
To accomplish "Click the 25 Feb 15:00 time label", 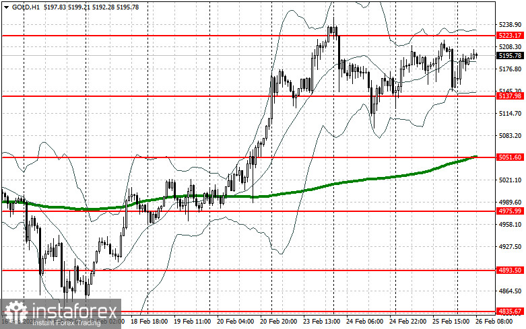I will 451,322.
